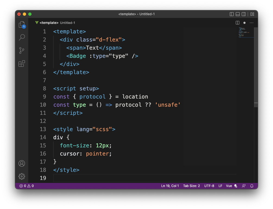The width and height of the screenshot is (273, 209).
Task: Select the <template> Untitled-1 editor tab
Action: point(55,23)
